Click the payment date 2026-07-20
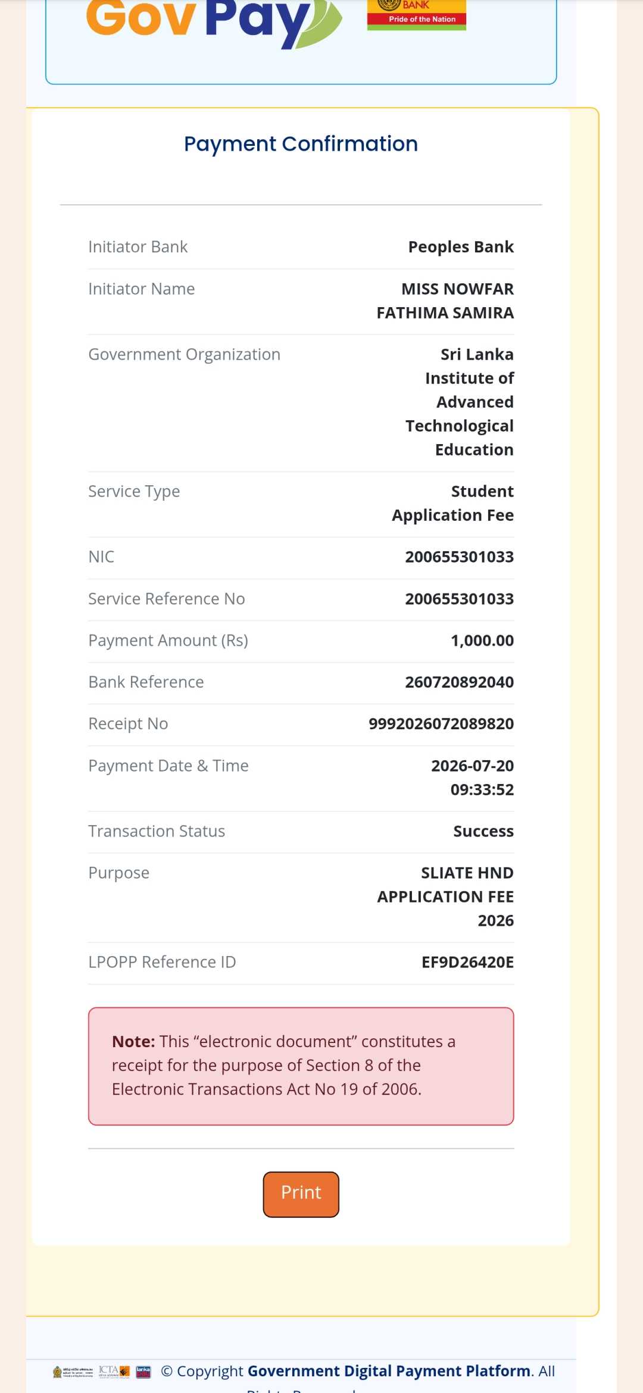Image resolution: width=643 pixels, height=1393 pixels. pos(473,766)
